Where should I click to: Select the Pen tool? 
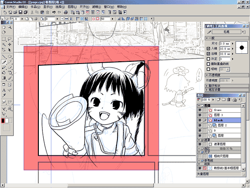4,62
